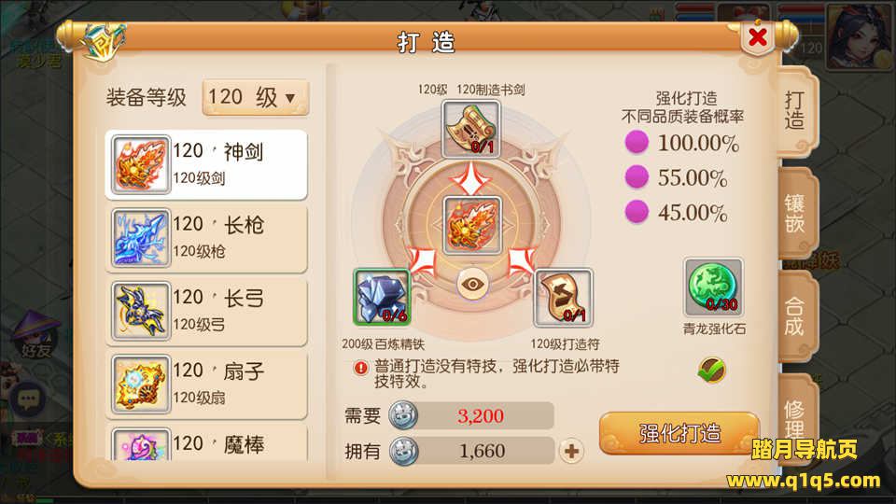Click the 100.00% purple quality dot
Screen dimensions: 896x504
(637, 142)
